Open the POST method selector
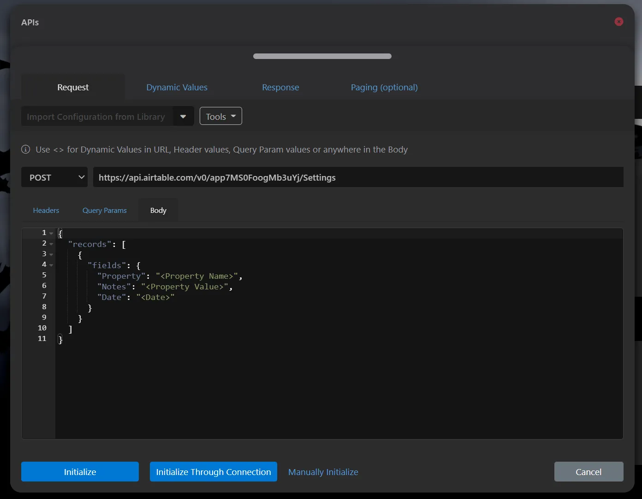This screenshot has width=642, height=499. coord(54,177)
